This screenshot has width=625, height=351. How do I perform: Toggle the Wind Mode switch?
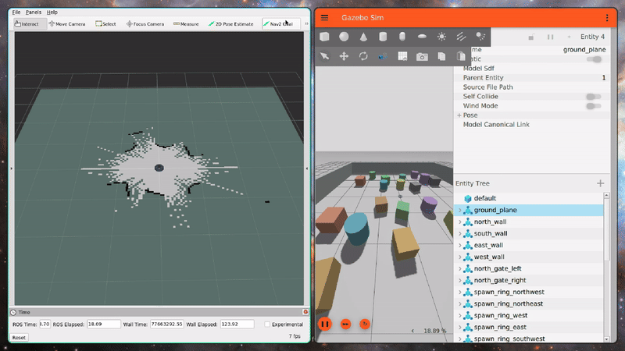[594, 106]
